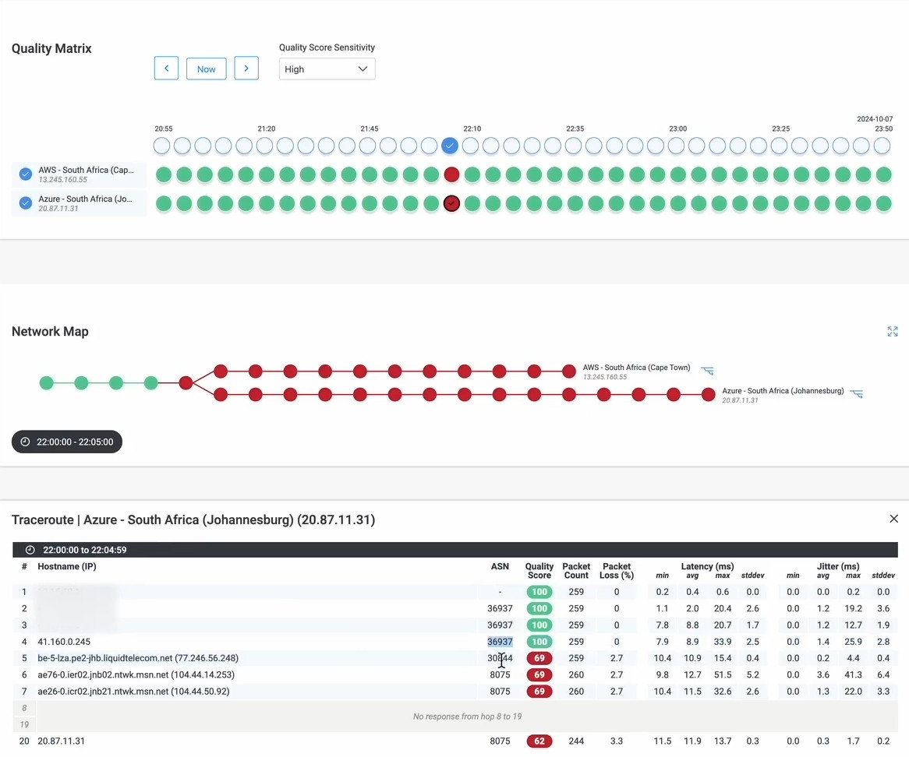This screenshot has height=757, width=909.
Task: Click the traceroute icon beside AWS Cape Town endpoint
Action: pos(707,371)
